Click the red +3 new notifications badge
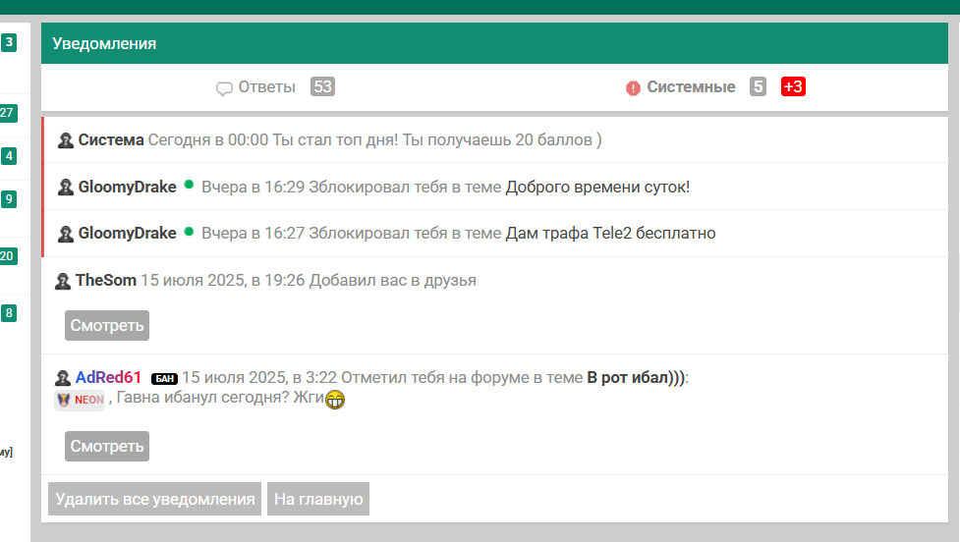This screenshot has width=960, height=542. (793, 86)
